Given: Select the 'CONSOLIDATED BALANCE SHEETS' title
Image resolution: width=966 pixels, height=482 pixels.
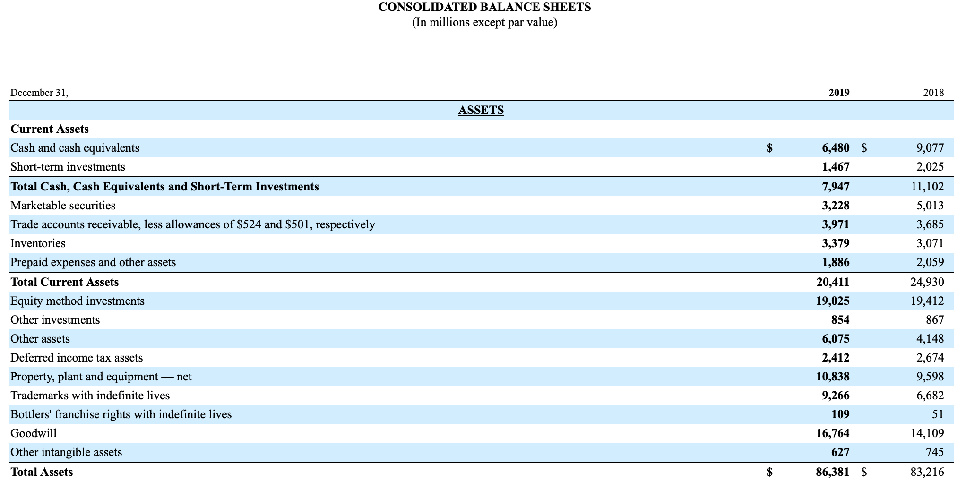Looking at the screenshot, I should [x=484, y=7].
